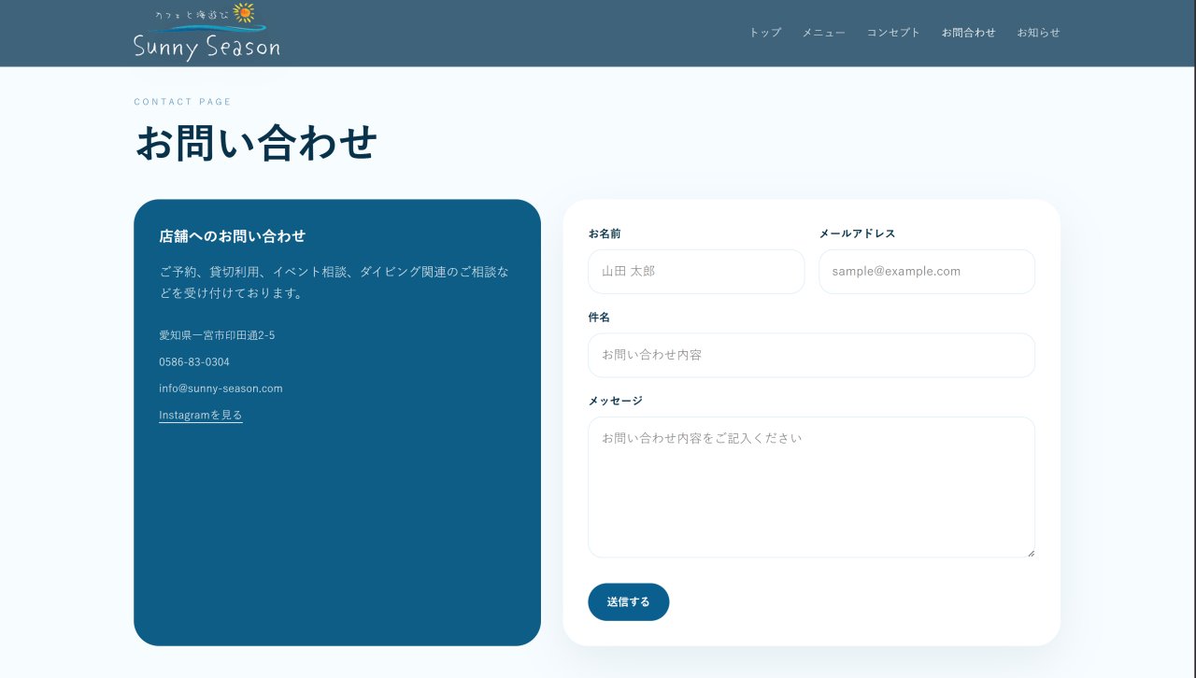The width and height of the screenshot is (1196, 678).
Task: Click the info@sunny-season.com email address
Action: point(221,388)
